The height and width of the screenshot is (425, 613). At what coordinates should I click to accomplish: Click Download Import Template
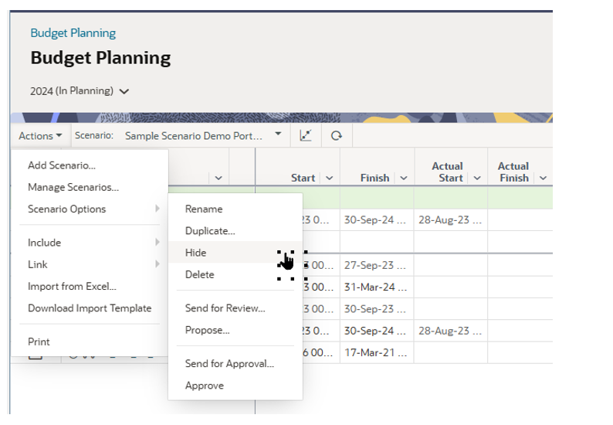(x=90, y=308)
